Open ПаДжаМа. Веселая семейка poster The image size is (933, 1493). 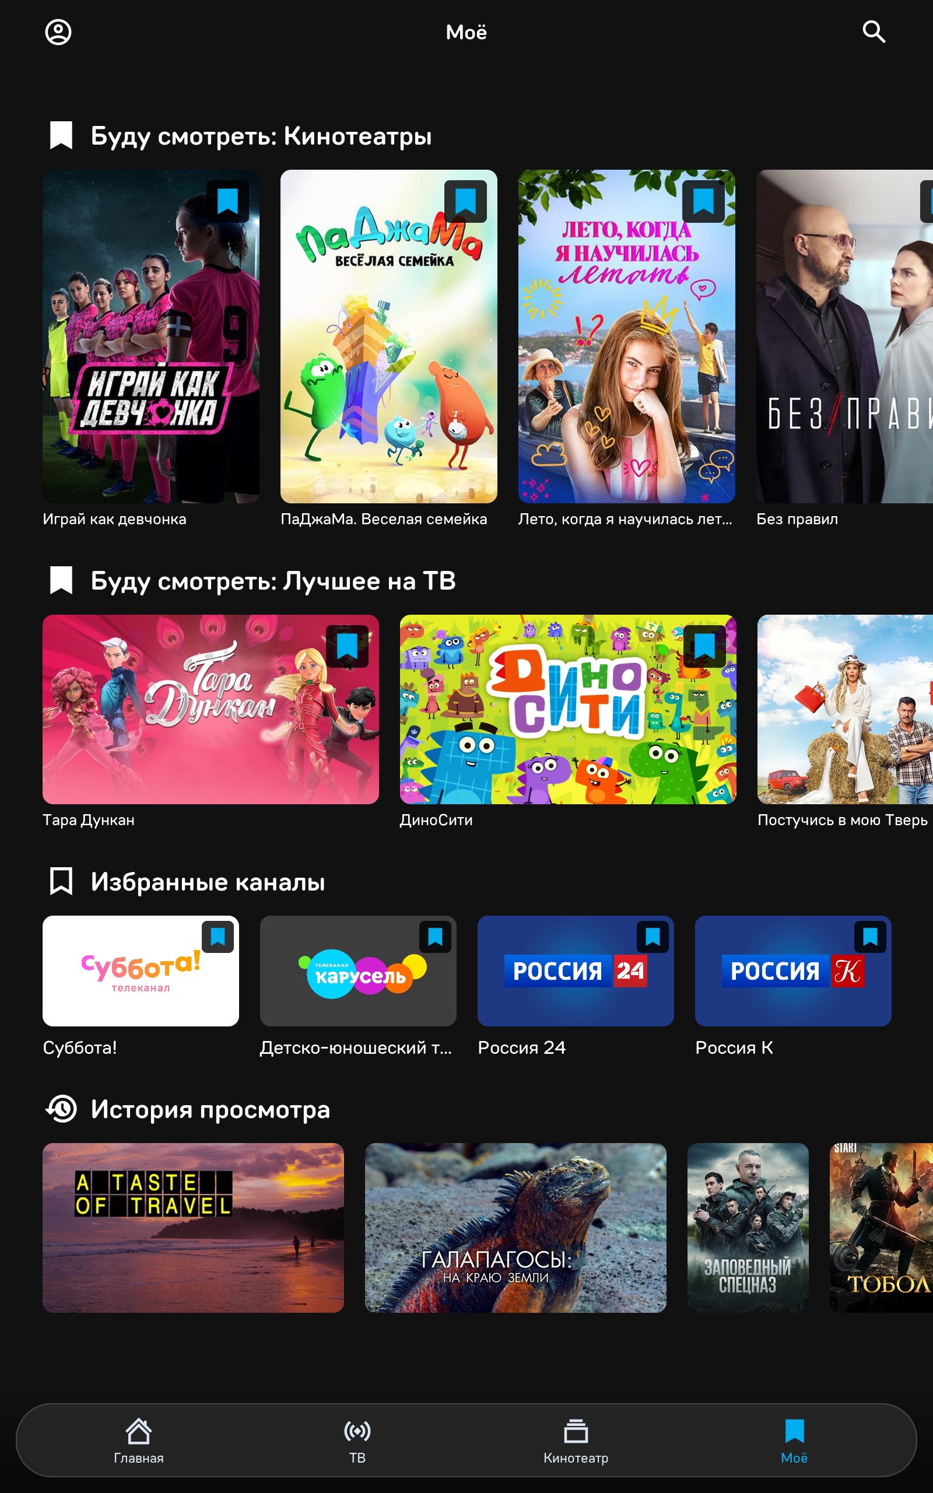click(389, 337)
